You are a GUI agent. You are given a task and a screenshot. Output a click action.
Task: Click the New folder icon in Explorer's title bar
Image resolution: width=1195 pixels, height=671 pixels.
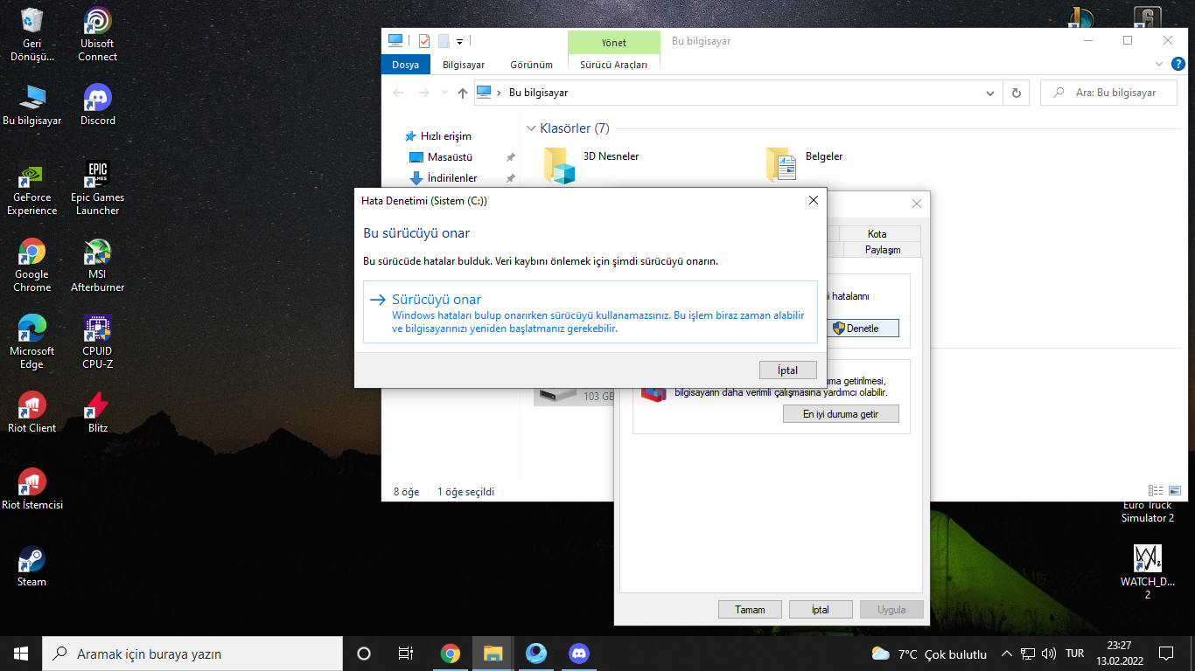click(444, 40)
